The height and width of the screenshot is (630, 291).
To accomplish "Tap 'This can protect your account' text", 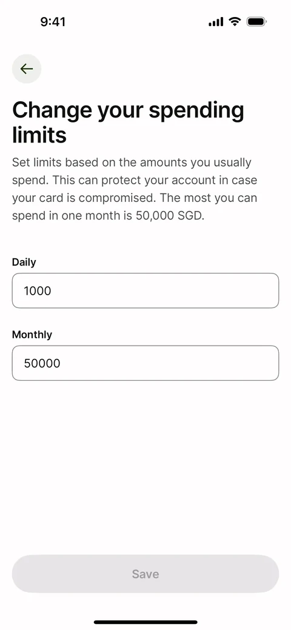I will [133, 181].
